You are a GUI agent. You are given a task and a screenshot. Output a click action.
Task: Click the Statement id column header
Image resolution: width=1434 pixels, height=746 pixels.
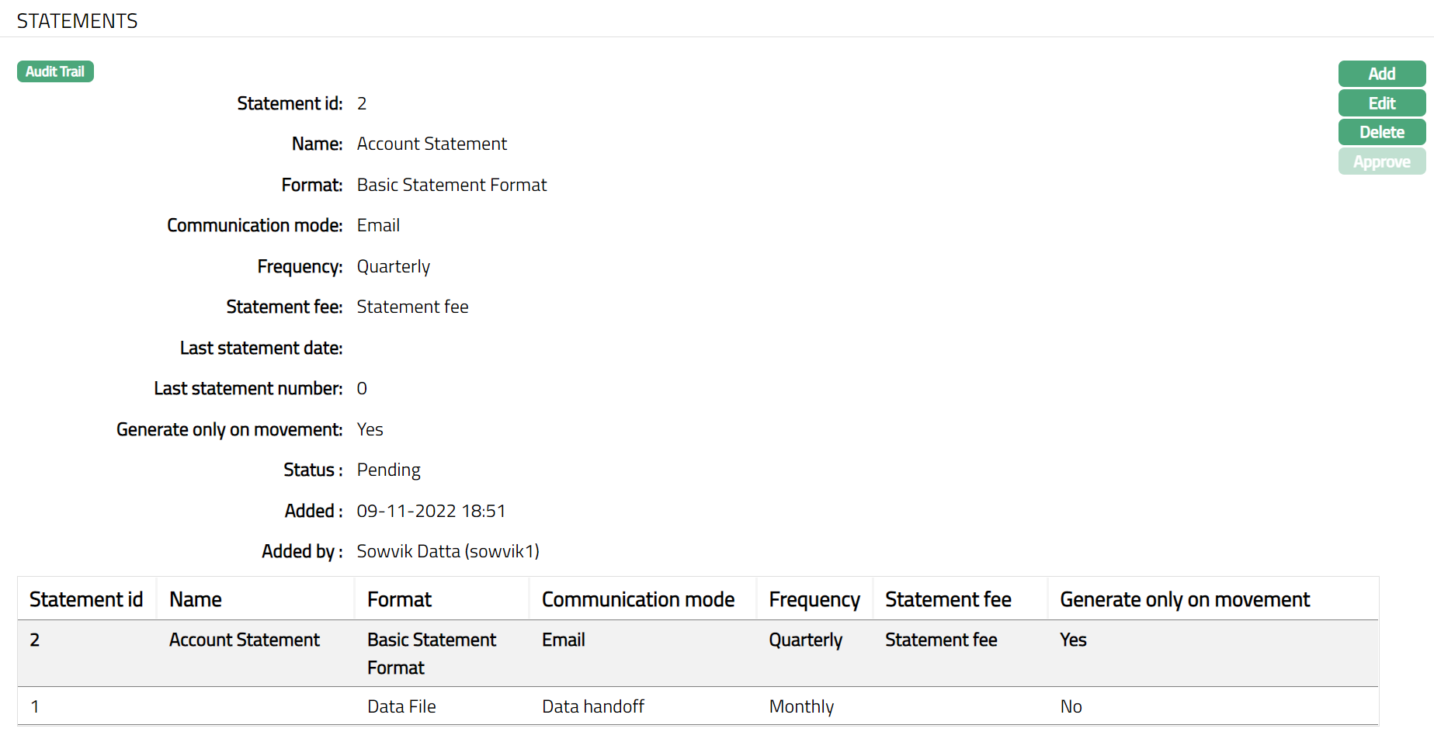click(x=86, y=599)
